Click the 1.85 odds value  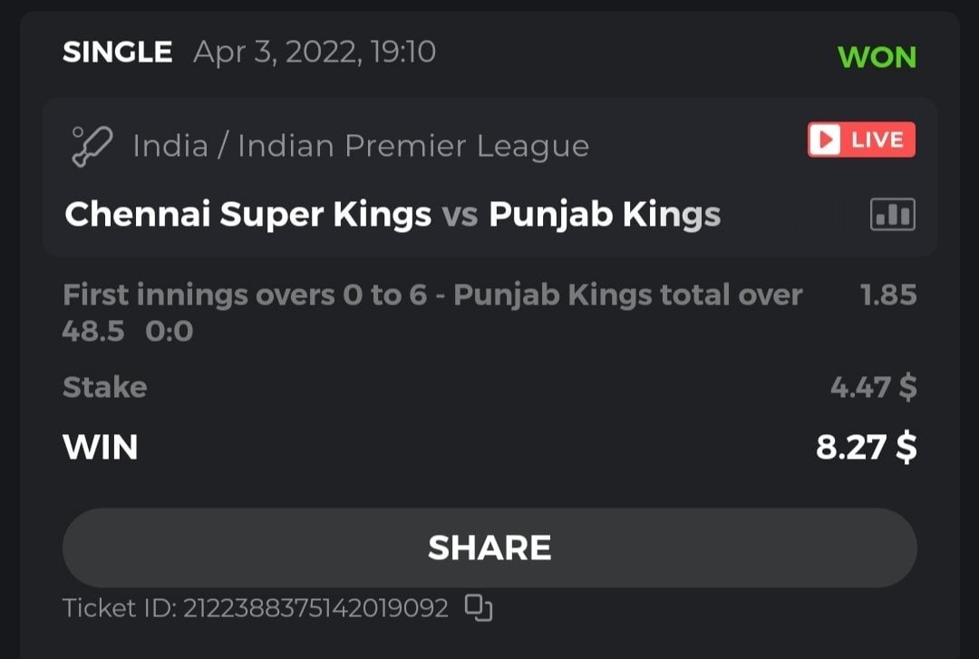pyautogui.click(x=887, y=296)
